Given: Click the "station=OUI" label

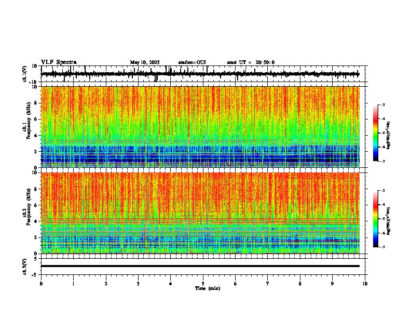Looking at the screenshot, I should tap(192, 62).
